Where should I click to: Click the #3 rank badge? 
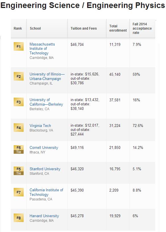tap(19, 102)
